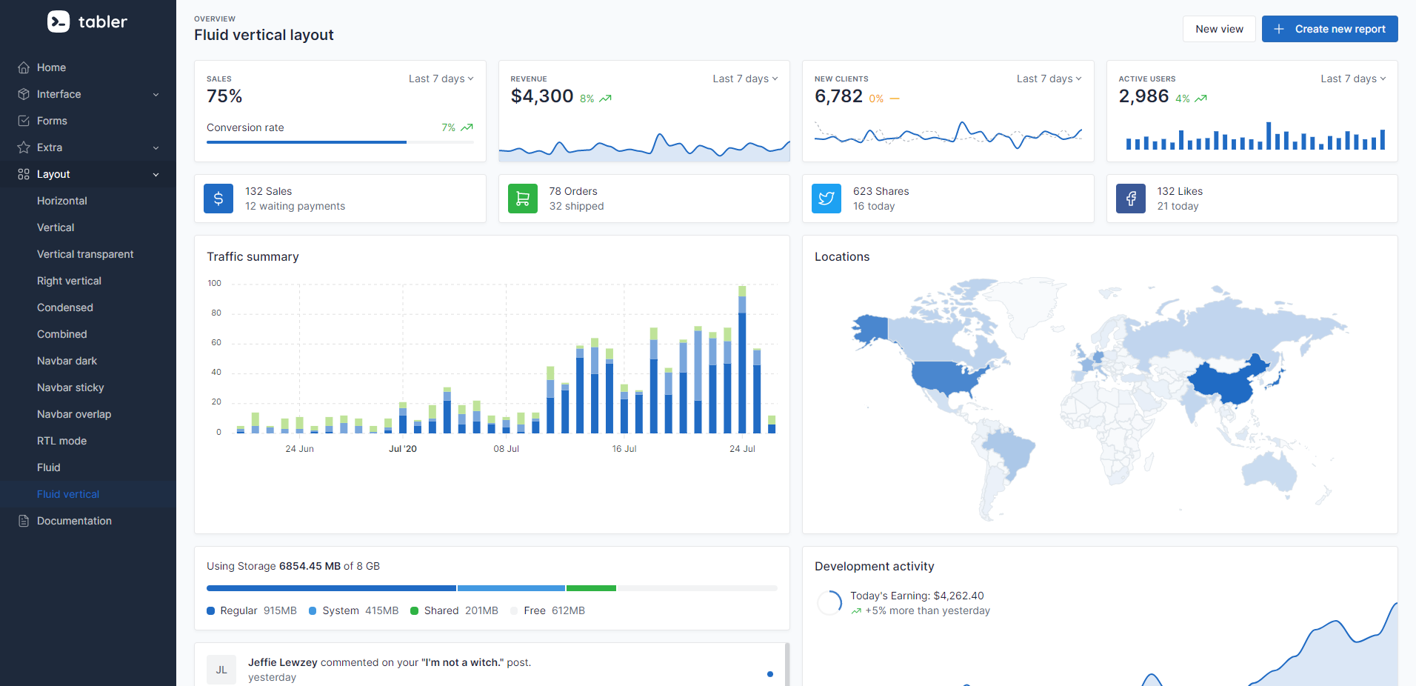Click the Today's Earning progress ring
Screen dimensions: 1416x686
pos(829,603)
